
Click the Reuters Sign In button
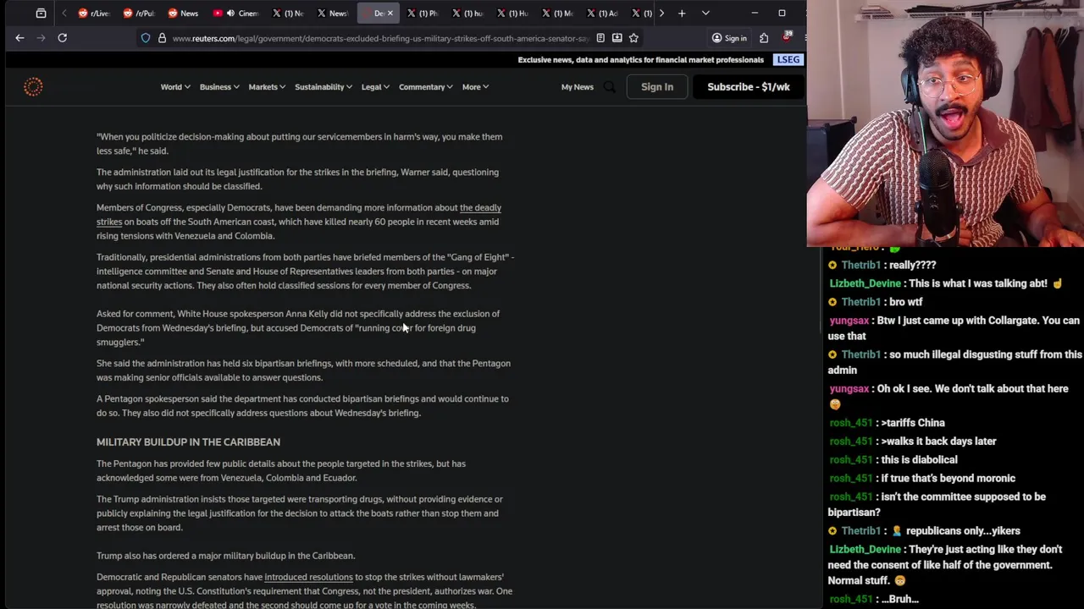(657, 86)
